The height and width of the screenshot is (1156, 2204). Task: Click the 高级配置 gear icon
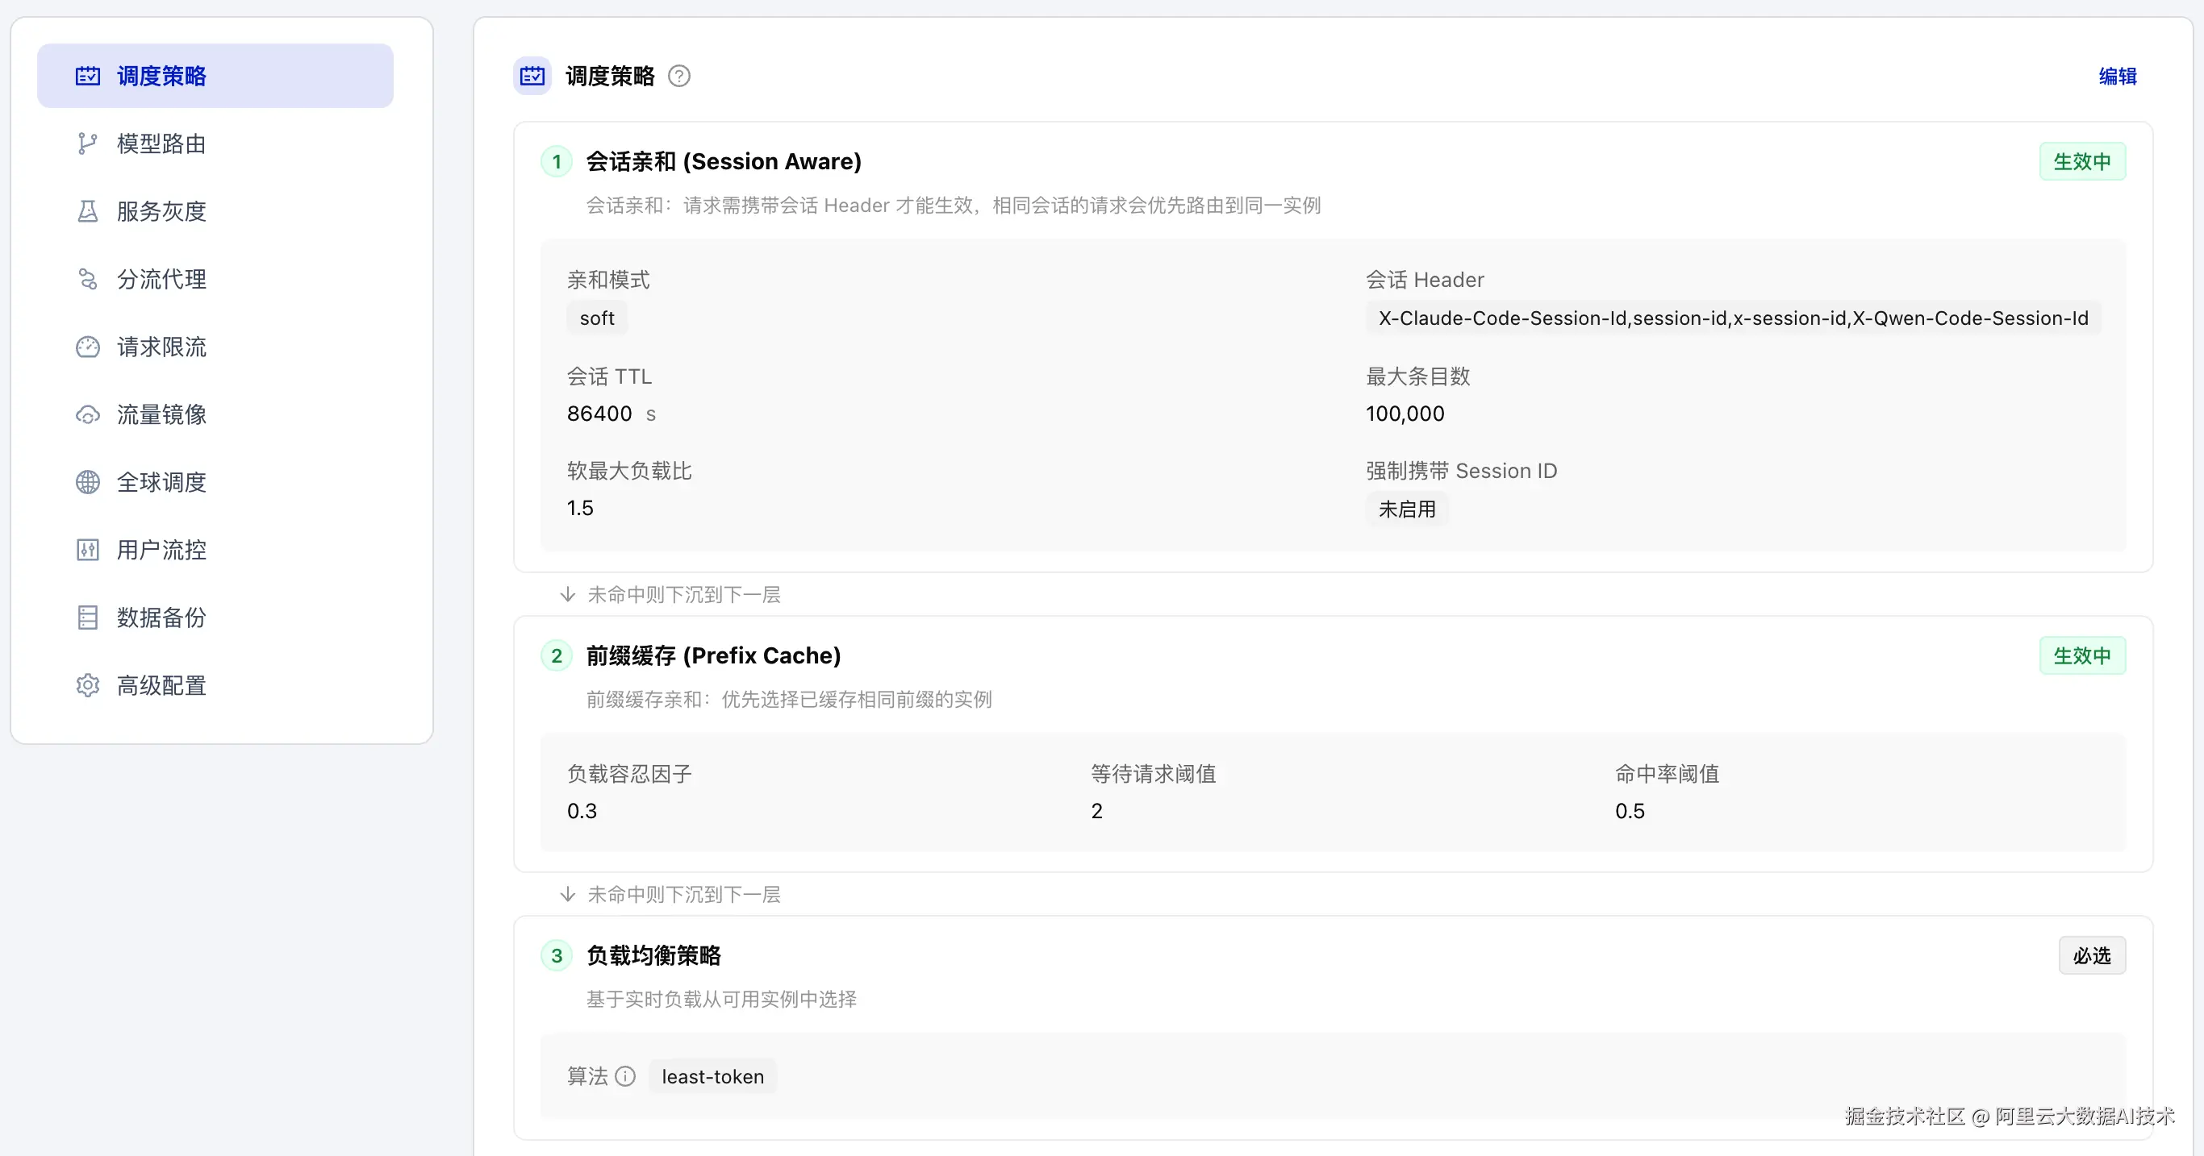click(x=87, y=685)
